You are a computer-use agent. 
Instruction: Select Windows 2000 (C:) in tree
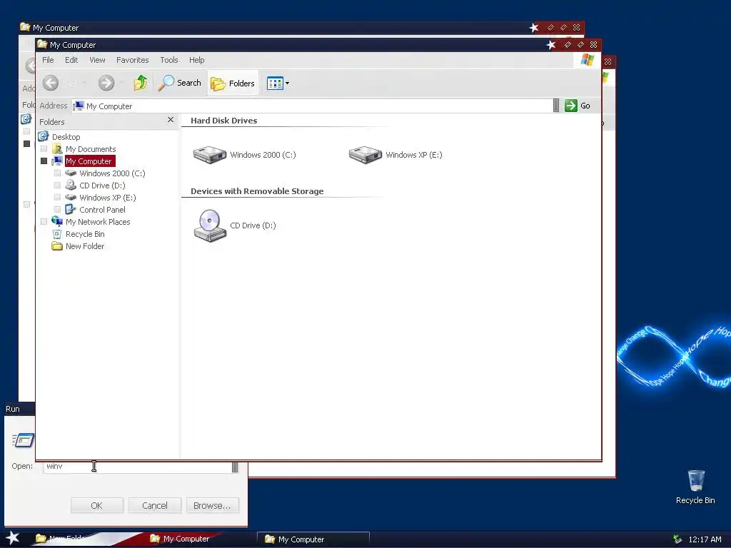112,173
